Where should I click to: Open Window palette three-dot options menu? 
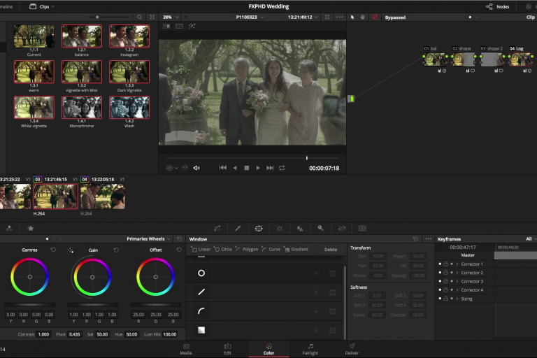coord(428,238)
